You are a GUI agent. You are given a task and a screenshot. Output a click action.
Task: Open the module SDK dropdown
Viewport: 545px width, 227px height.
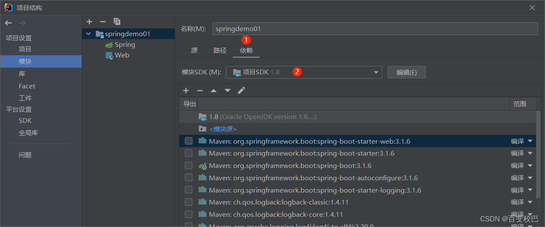click(304, 72)
